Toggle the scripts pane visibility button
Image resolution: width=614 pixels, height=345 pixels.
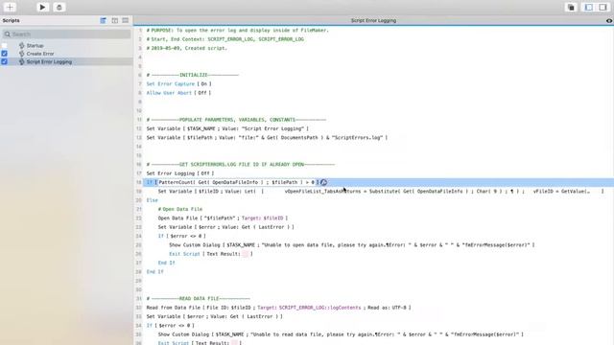tap(588, 8)
